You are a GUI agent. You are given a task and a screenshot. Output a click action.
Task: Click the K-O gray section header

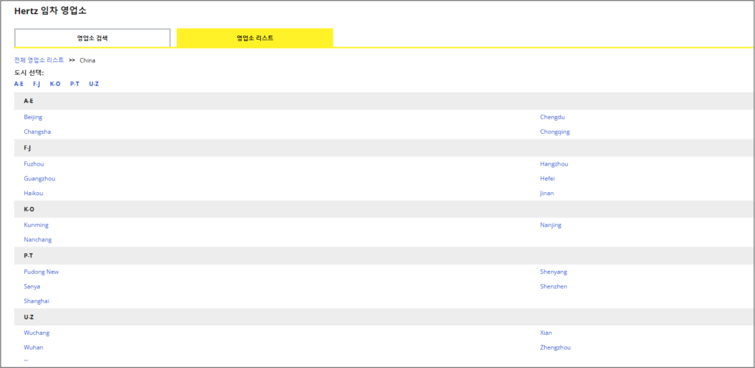click(383, 210)
